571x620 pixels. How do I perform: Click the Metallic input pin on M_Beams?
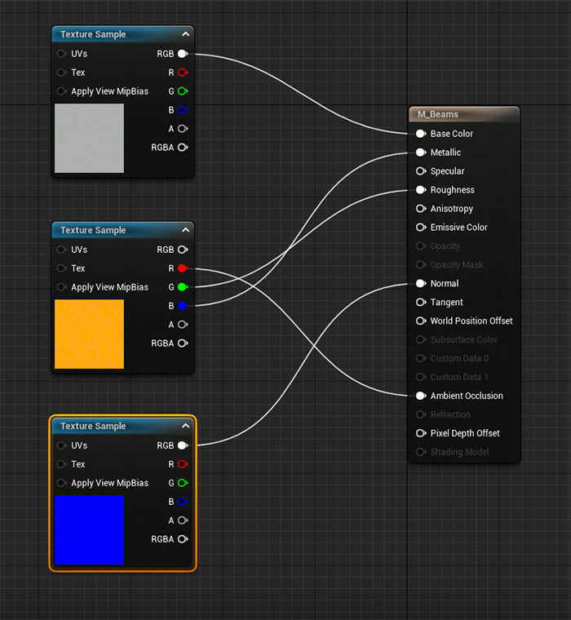[x=421, y=153]
